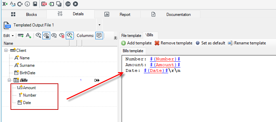
Task: Click the blue cardinality '1' in Bills row
Action: (81, 80)
